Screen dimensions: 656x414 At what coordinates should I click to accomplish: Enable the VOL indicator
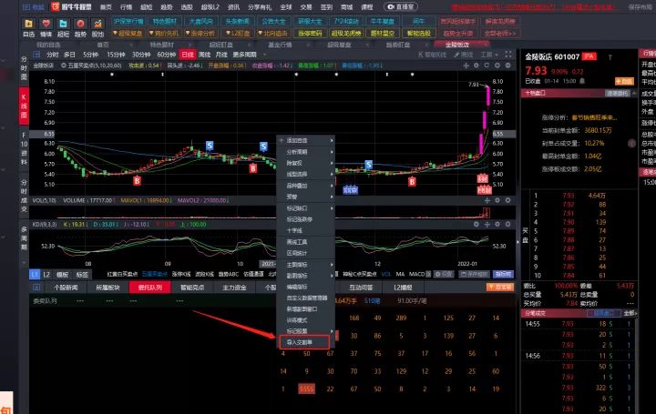tap(385, 274)
